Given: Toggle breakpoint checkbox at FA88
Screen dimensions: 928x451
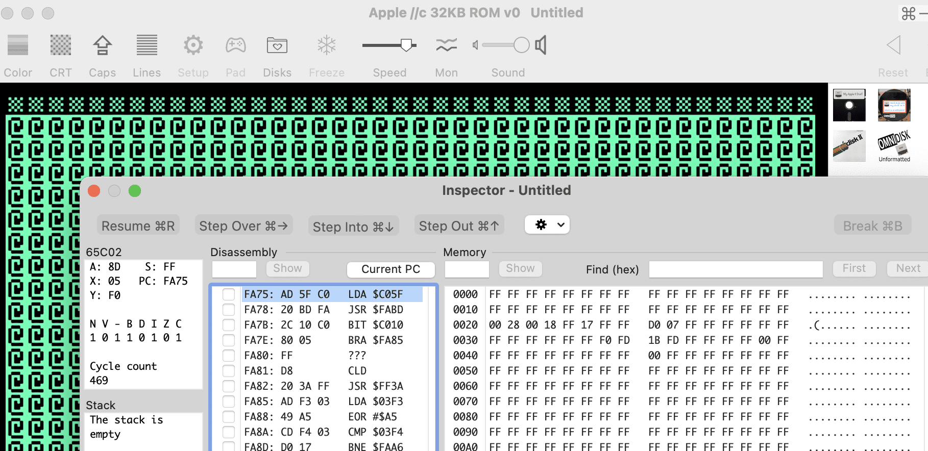Looking at the screenshot, I should 229,417.
